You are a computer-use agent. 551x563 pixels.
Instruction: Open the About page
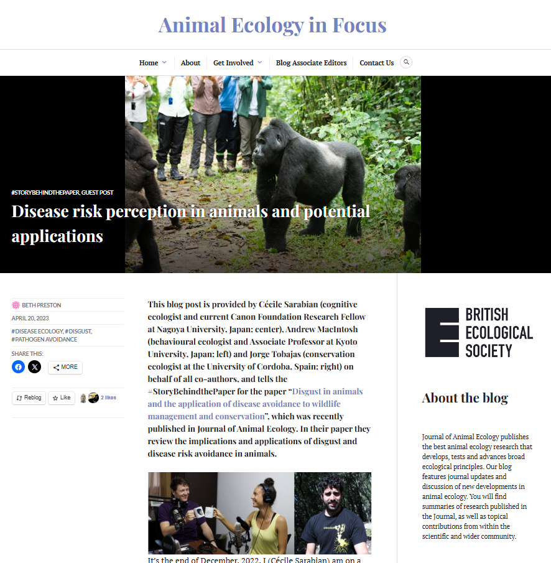190,63
